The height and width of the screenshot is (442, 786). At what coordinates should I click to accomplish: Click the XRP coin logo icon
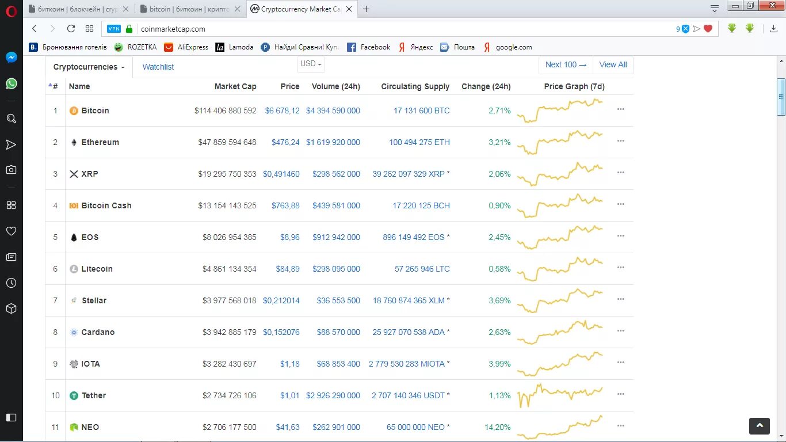[74, 174]
